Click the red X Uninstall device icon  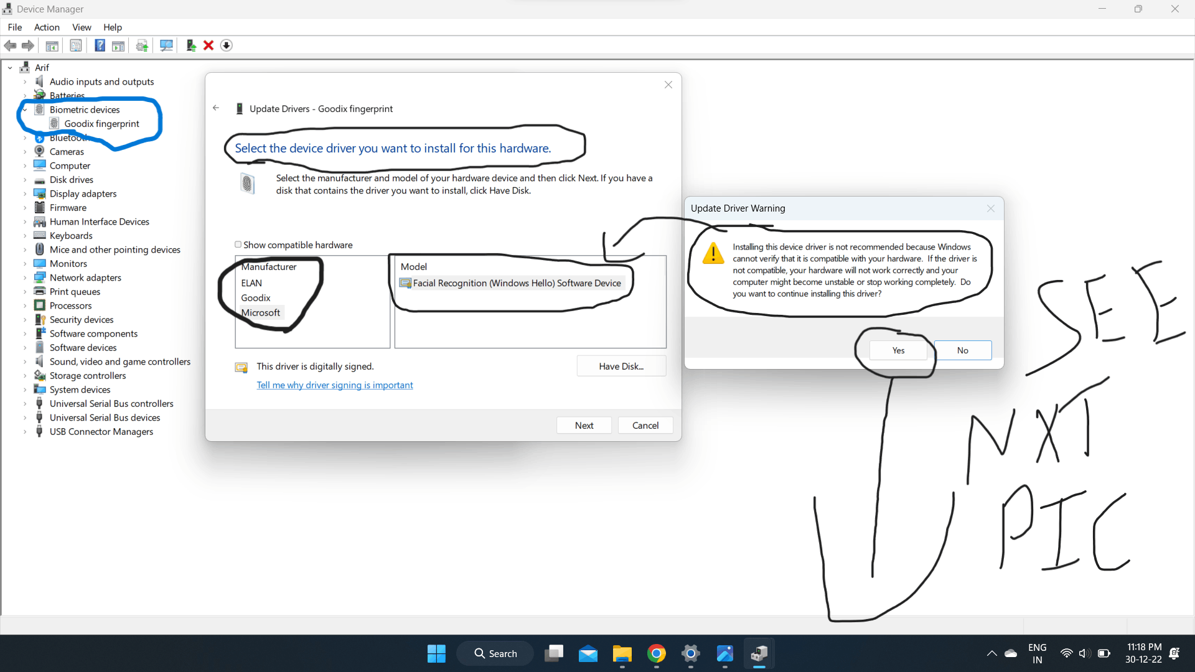coord(209,45)
